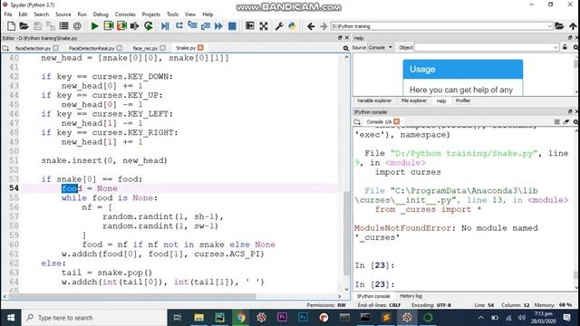Image resolution: width=580 pixels, height=326 pixels.
Task: Click debug step return icon
Action: coord(206,26)
